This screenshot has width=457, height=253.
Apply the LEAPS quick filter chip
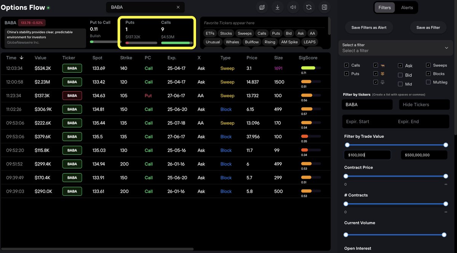(x=310, y=42)
